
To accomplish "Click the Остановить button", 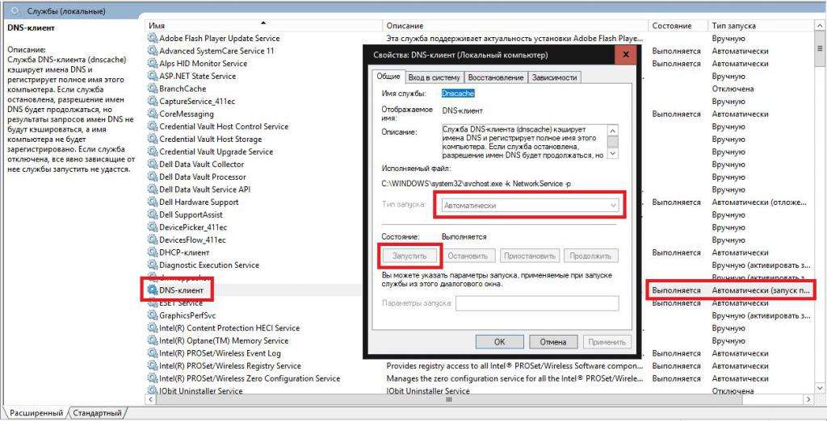I will (x=468, y=256).
